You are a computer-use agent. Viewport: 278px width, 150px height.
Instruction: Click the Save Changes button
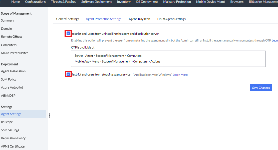pos(261,88)
